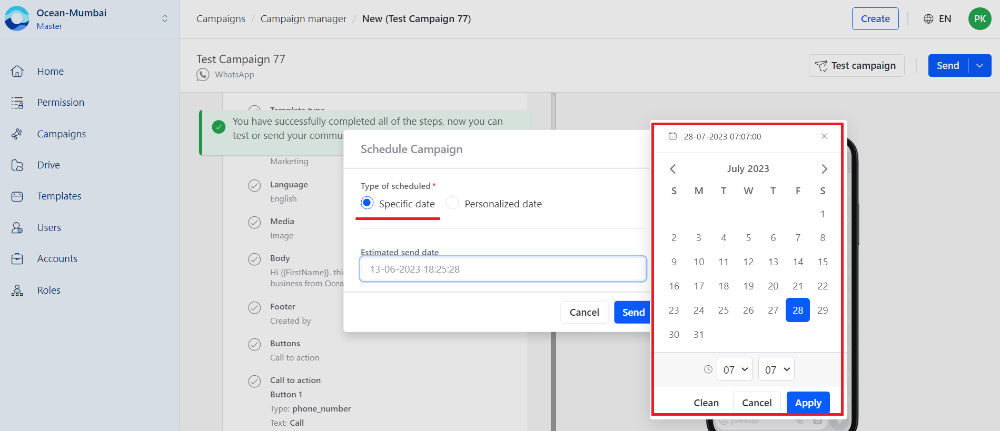This screenshot has width=1000, height=431.
Task: Click the Media step checkmark icon
Action: point(254,222)
